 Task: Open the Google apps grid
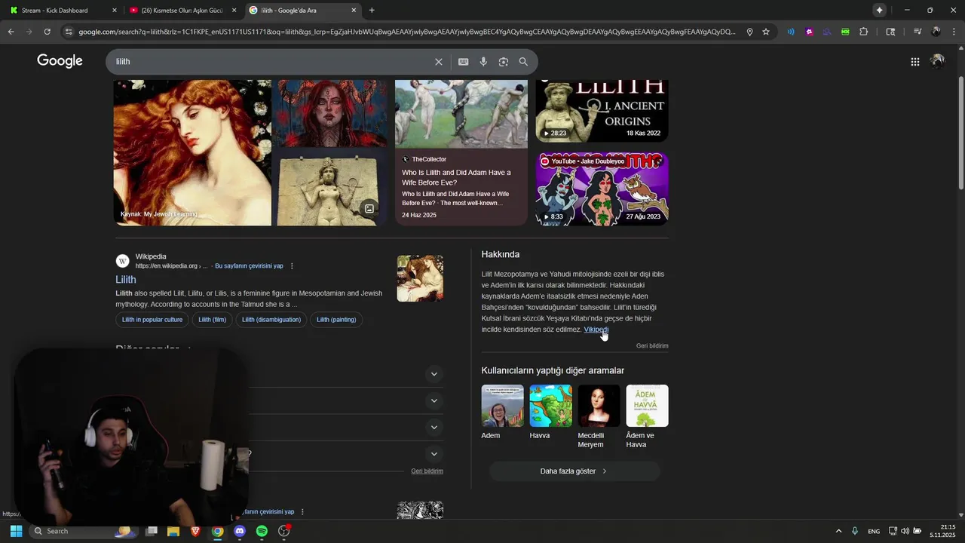click(x=914, y=62)
